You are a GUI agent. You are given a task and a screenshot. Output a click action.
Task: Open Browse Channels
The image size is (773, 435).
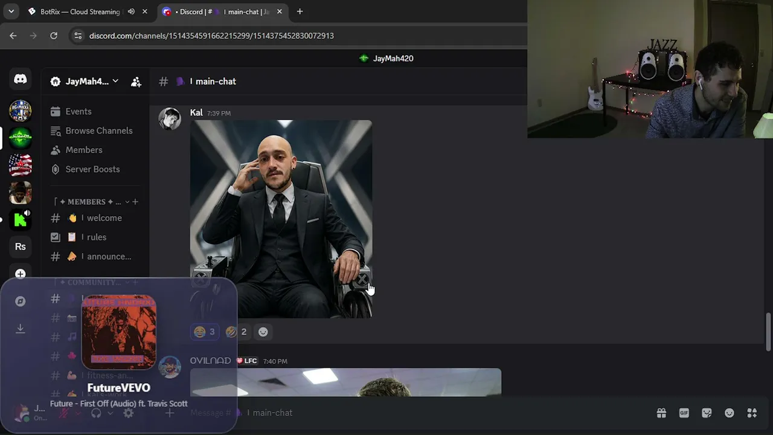point(95,131)
